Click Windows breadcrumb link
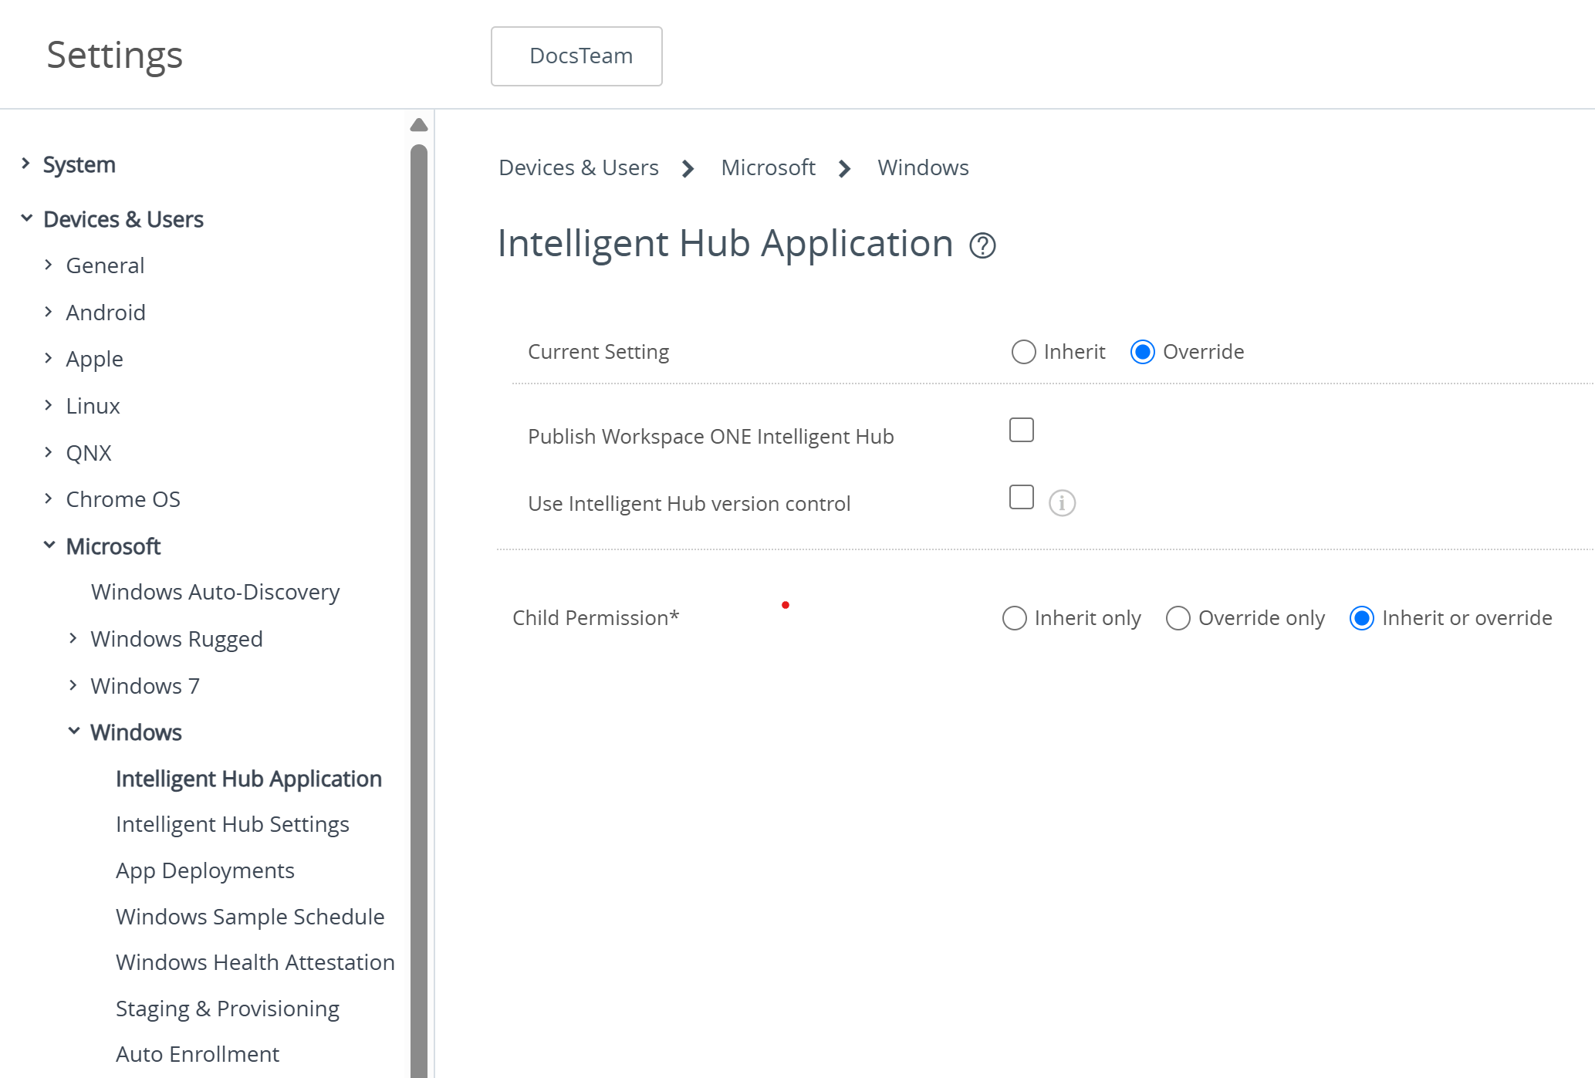1595x1078 pixels. [923, 167]
